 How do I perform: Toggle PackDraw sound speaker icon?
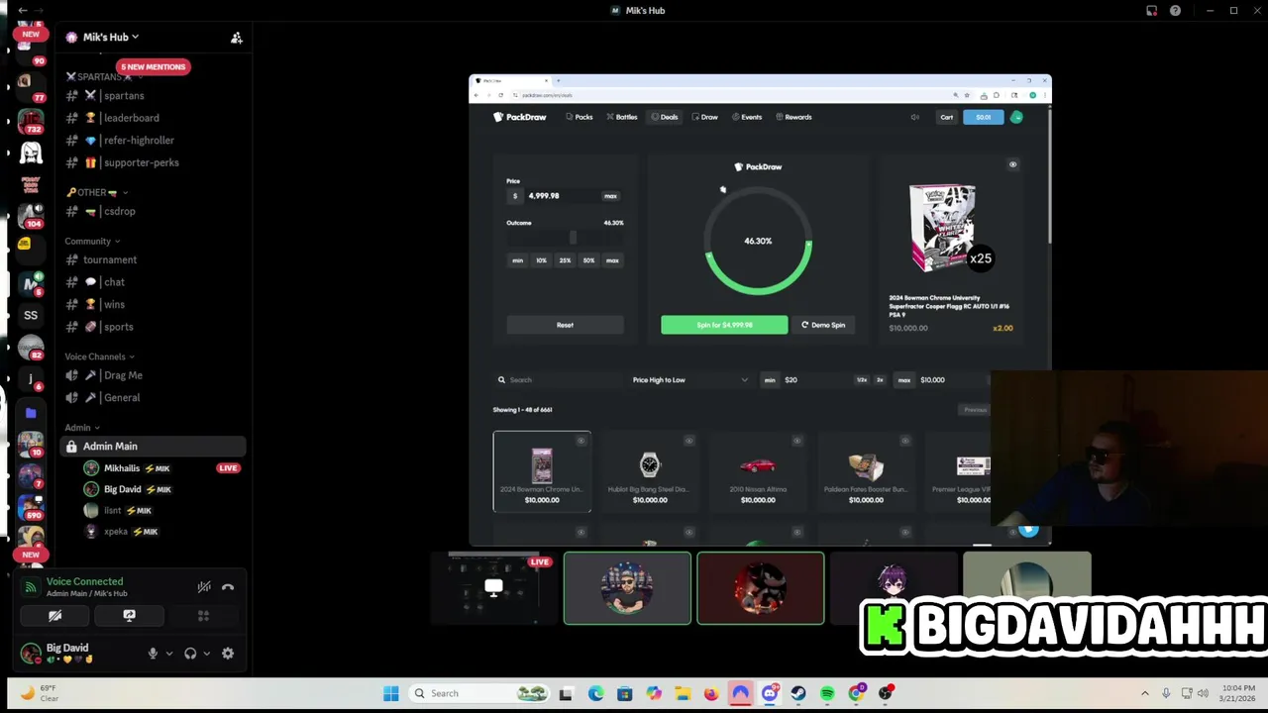point(914,117)
